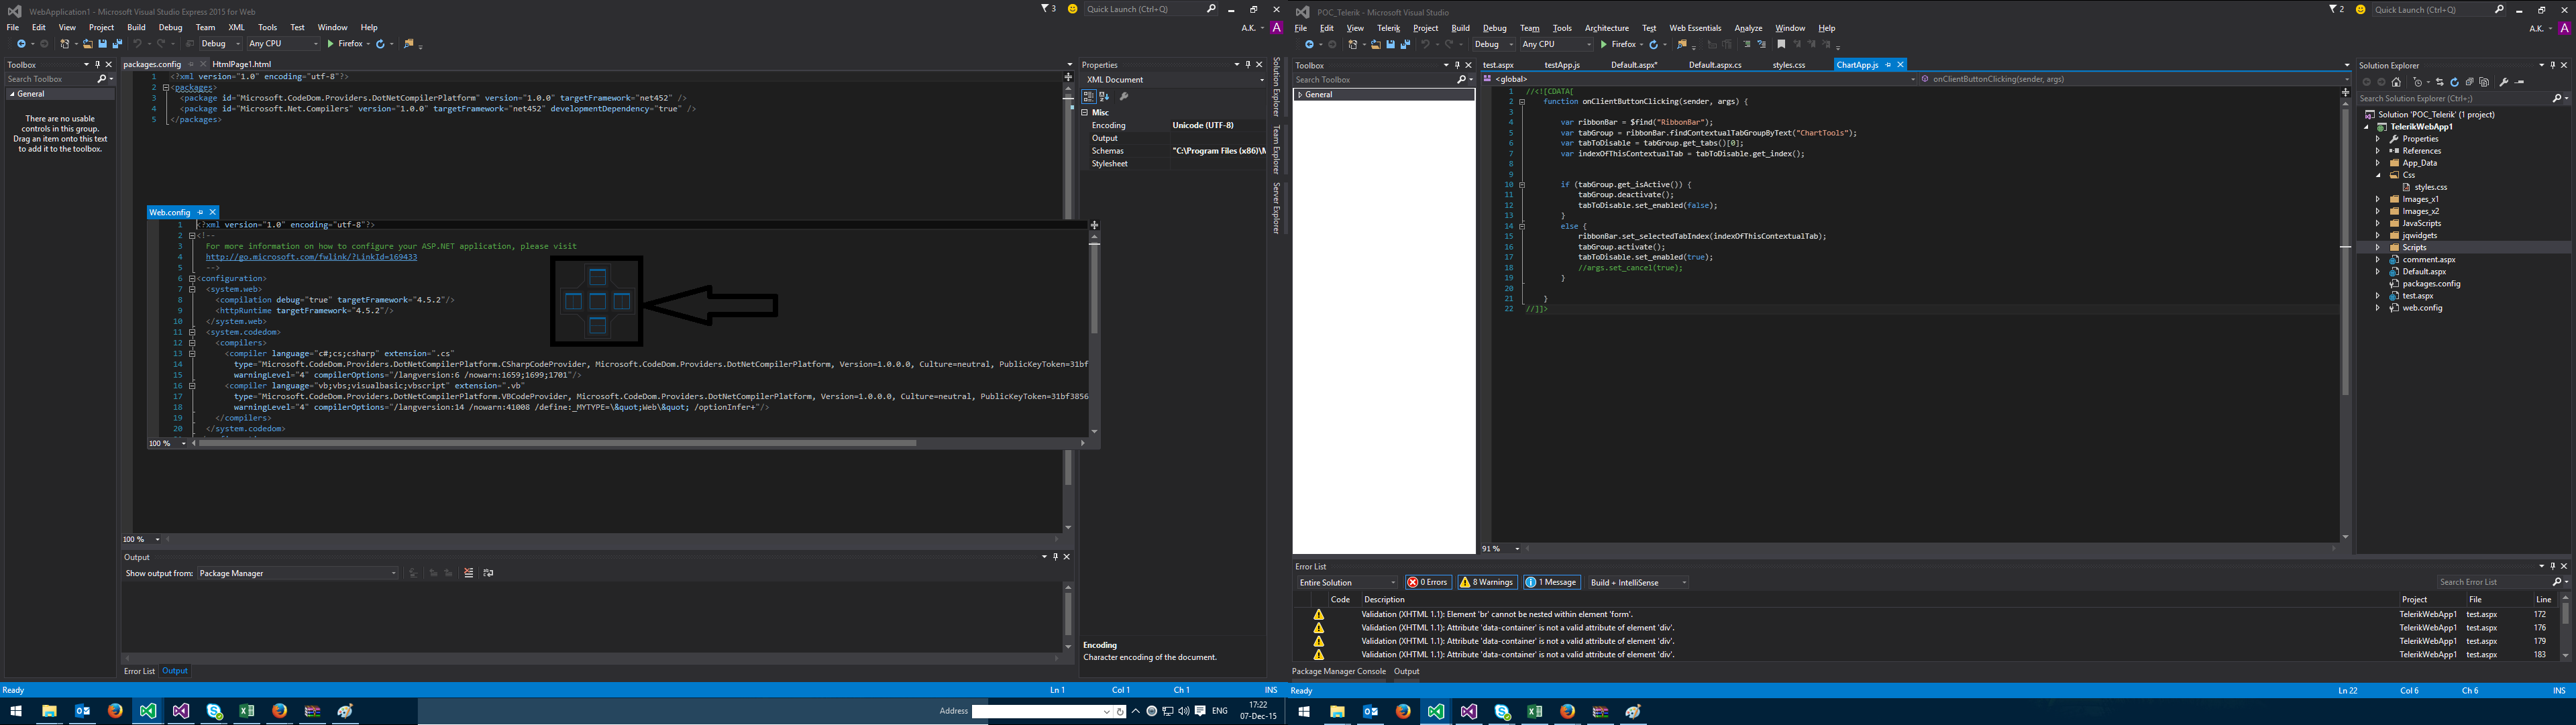The image size is (2576, 725).
Task: Switch to the Default.aspx.cs tab
Action: coord(1714,65)
